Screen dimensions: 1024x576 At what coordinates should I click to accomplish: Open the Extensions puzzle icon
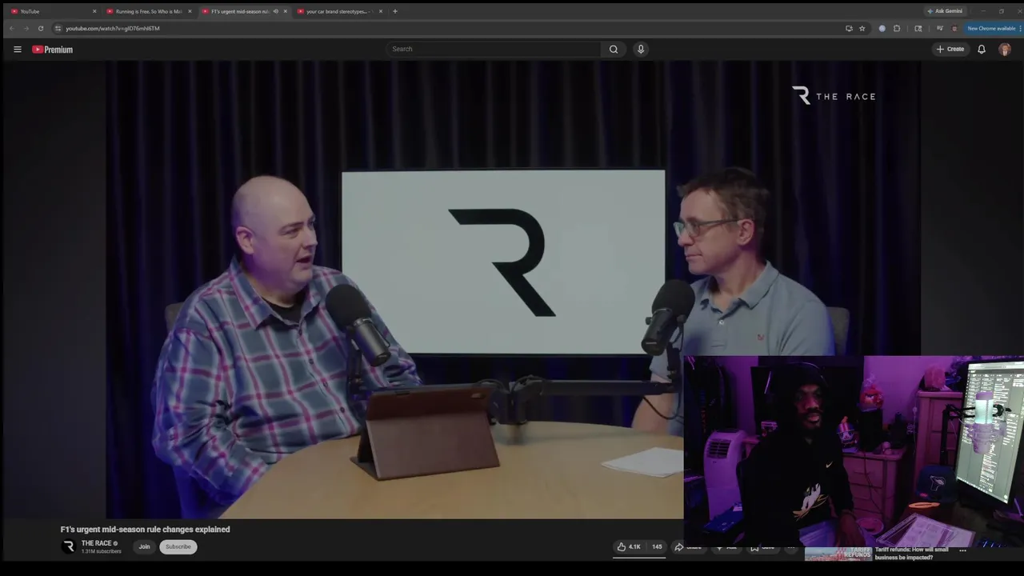click(897, 28)
